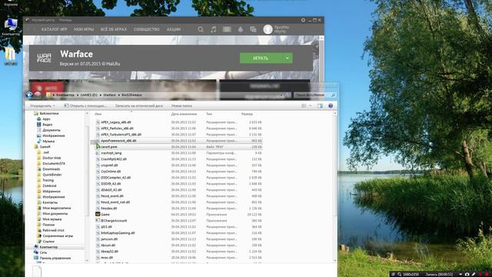The image size is (492, 277).
Task: Click Новая папка in Explorer toolbar
Action: 181,106
